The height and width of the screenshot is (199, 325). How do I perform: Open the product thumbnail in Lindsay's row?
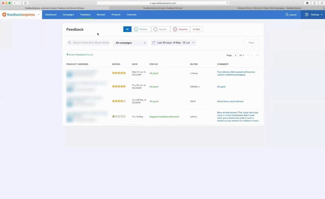[x=70, y=74]
